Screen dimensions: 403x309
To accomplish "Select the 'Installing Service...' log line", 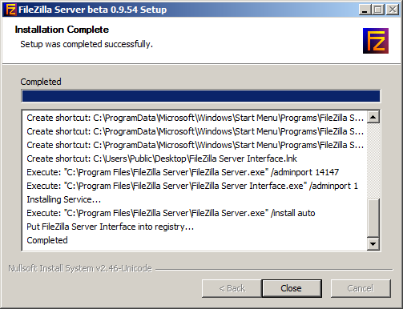I will pyautogui.click(x=64, y=199).
